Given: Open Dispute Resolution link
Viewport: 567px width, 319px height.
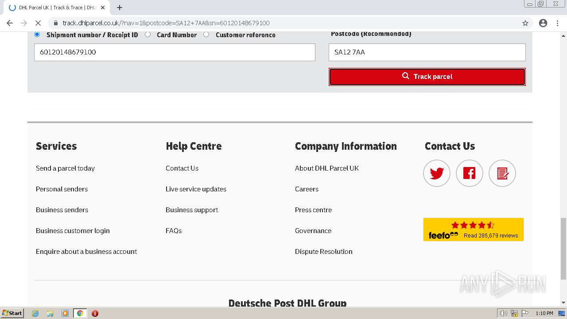Looking at the screenshot, I should pyautogui.click(x=324, y=252).
